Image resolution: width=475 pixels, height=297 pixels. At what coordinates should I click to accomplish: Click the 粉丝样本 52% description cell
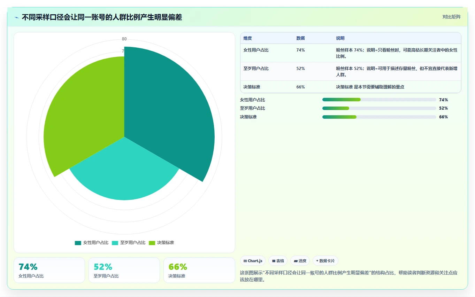(x=397, y=71)
